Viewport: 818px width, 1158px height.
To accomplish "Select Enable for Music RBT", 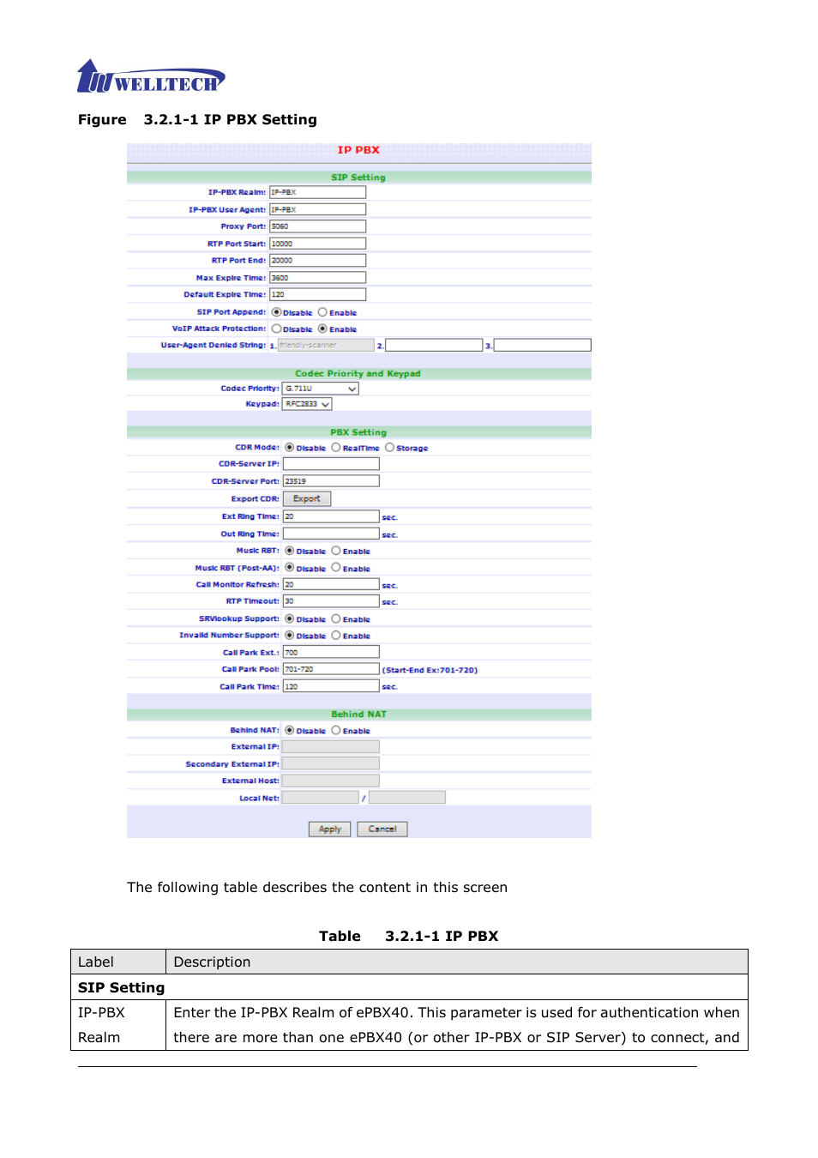I will pyautogui.click(x=336, y=551).
